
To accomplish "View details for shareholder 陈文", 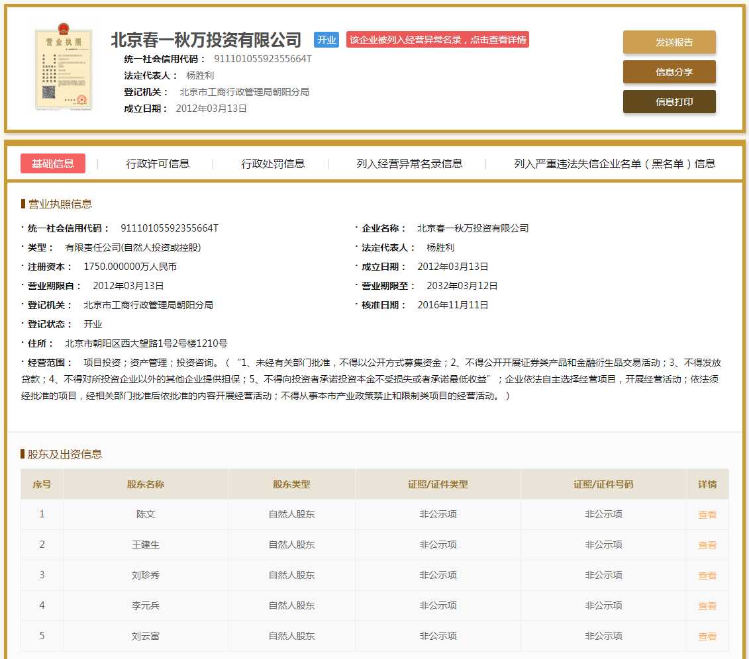I will point(707,514).
